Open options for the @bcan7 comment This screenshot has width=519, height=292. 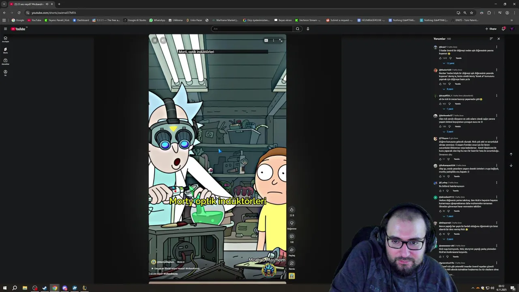pos(496,47)
